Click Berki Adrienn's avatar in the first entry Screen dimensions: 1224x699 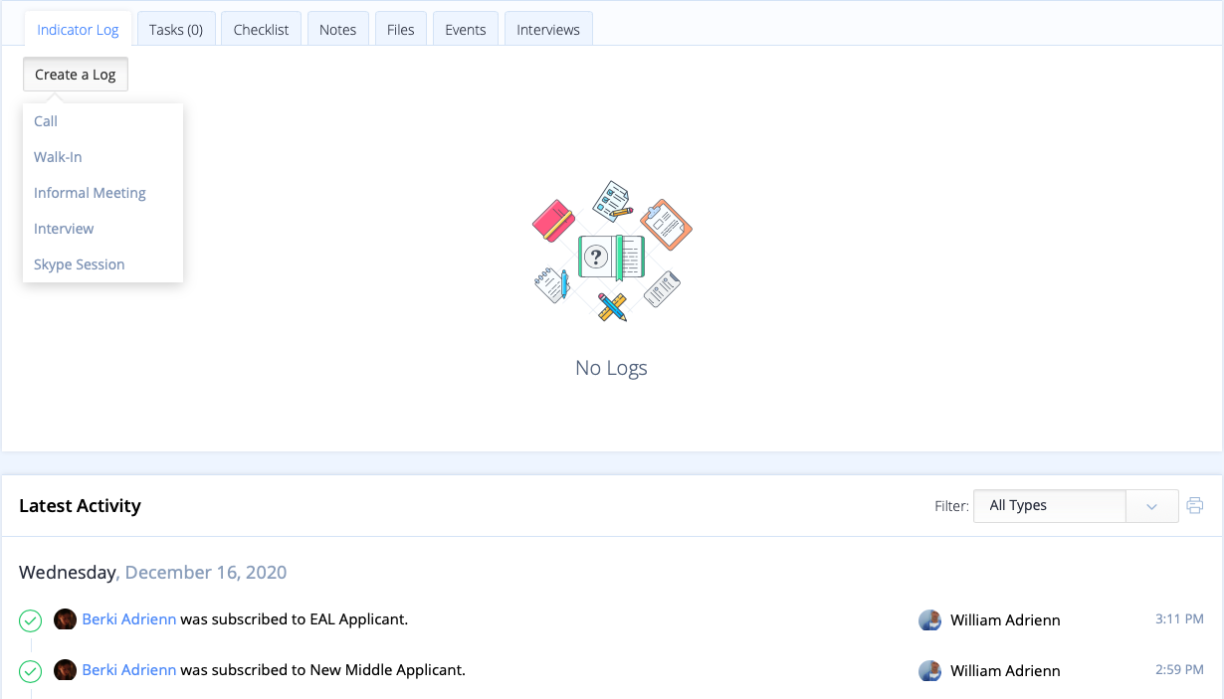tap(65, 618)
